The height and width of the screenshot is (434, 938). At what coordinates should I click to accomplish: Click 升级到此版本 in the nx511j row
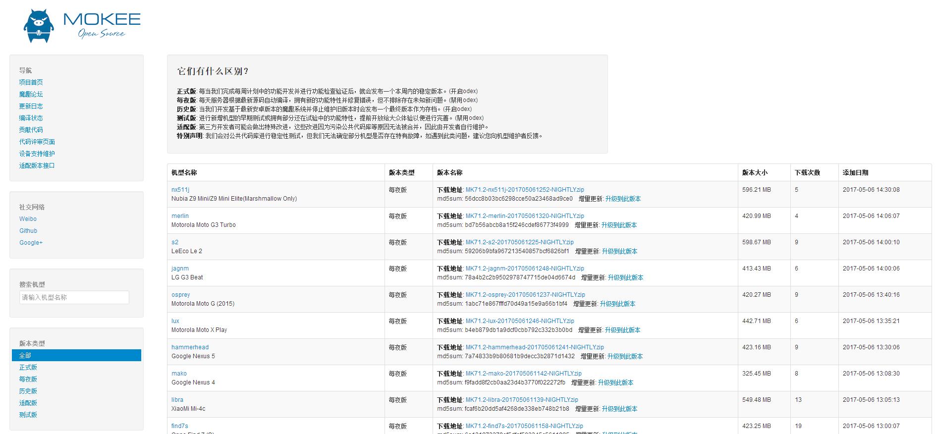click(623, 199)
